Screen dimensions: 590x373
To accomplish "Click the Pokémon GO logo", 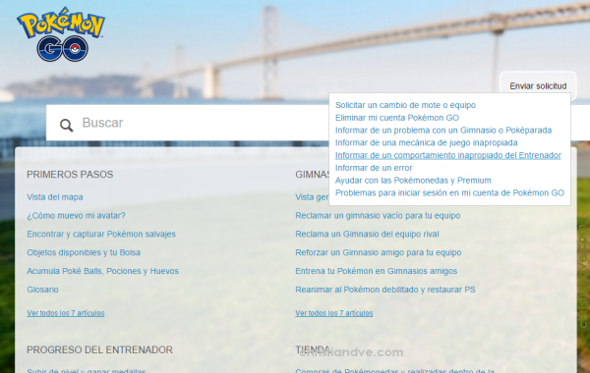I will [61, 34].
